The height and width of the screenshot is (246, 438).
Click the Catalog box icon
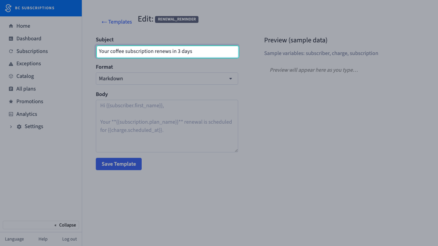pos(11,76)
